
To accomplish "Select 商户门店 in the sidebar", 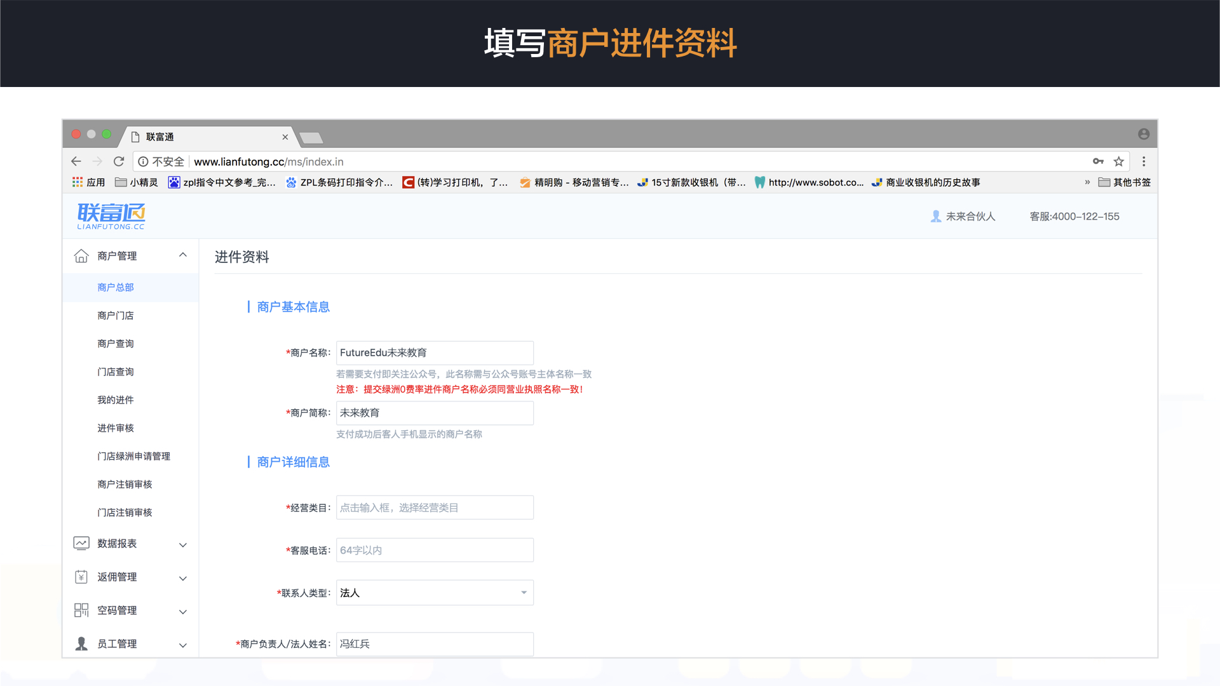I will (131, 316).
